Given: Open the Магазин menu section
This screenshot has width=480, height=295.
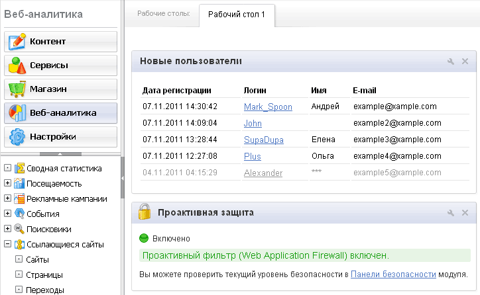Looking at the screenshot, I should click(x=60, y=89).
